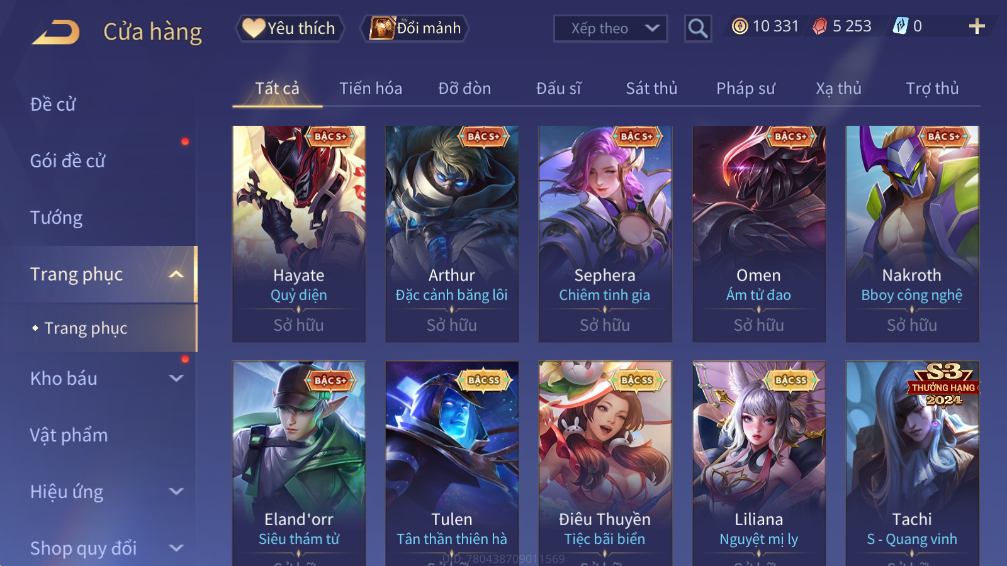
Task: Collapse the Trang phục sidebar section
Action: click(177, 274)
